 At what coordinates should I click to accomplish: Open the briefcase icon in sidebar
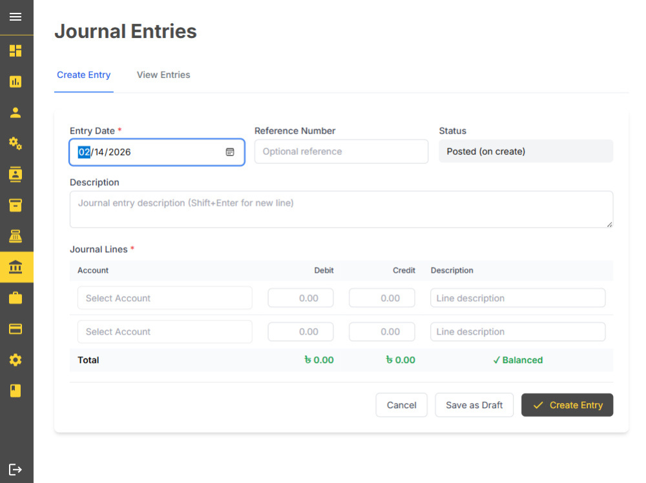16,298
